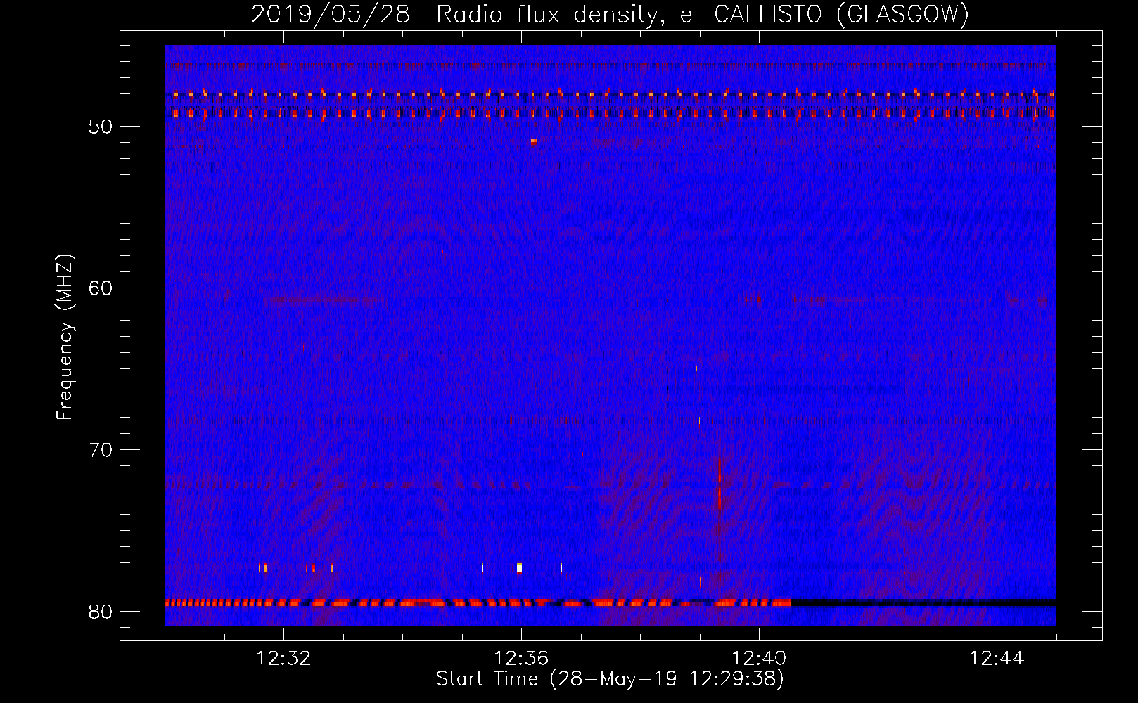
Task: Click the '60' frequency tick label
Action: point(101,288)
